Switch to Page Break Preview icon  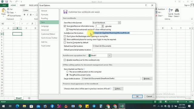click(166, 102)
